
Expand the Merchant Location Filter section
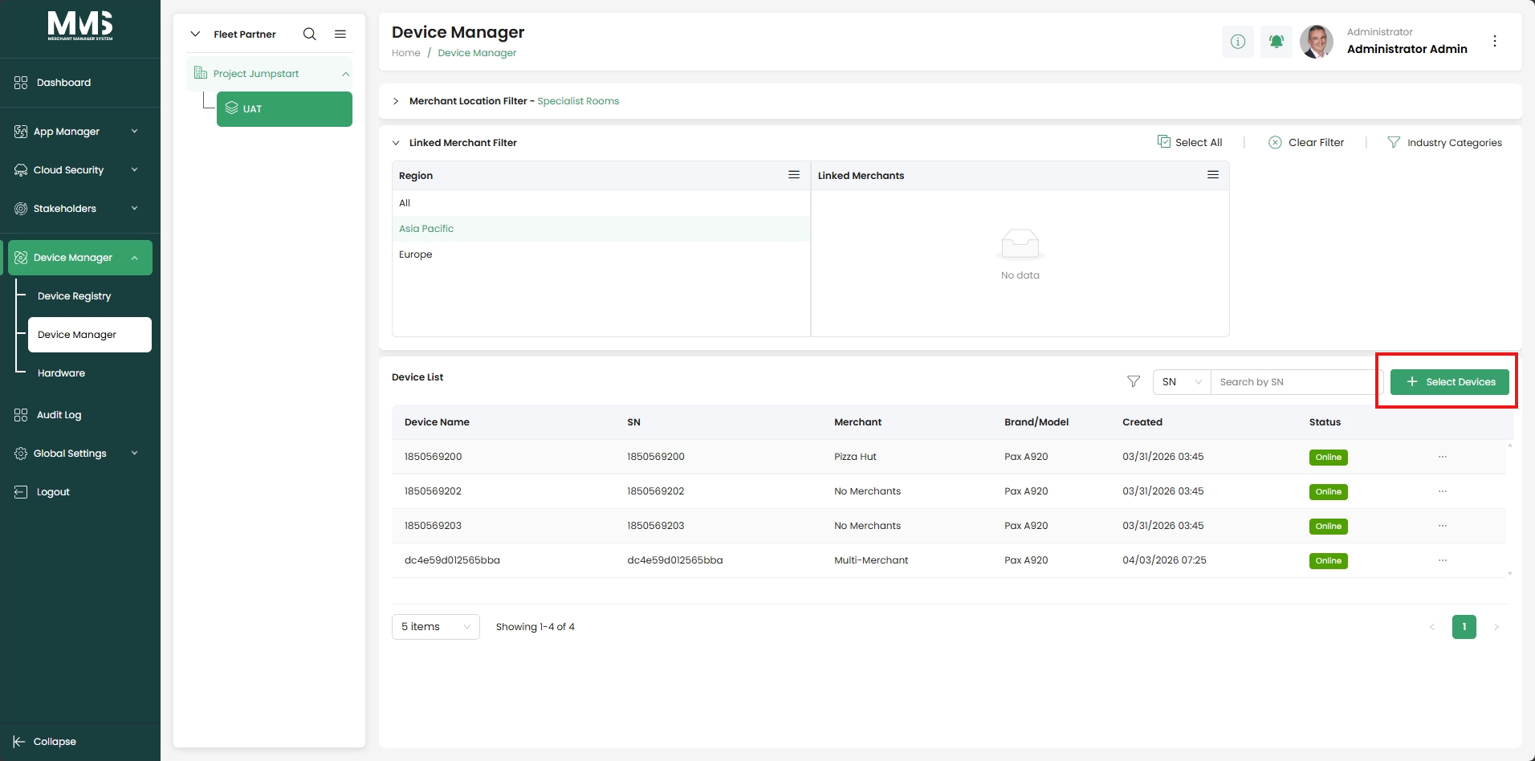396,101
